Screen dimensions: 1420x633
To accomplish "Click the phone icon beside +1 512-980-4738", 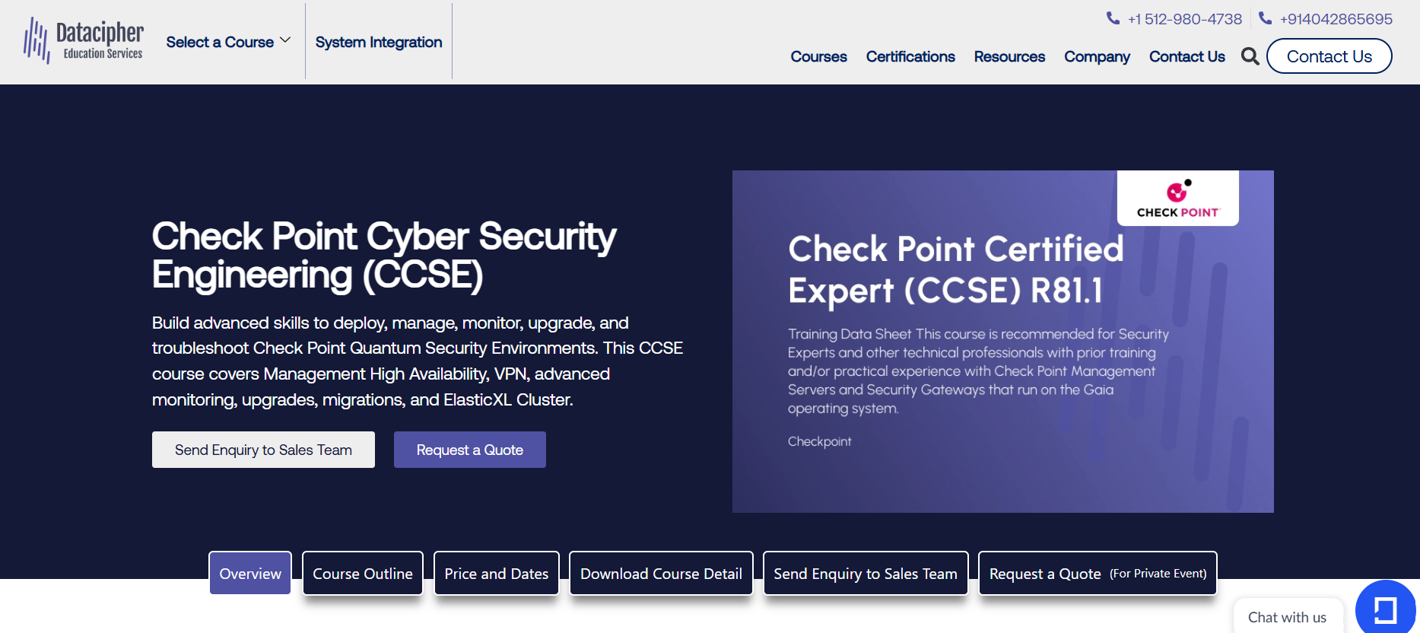I will (1113, 18).
